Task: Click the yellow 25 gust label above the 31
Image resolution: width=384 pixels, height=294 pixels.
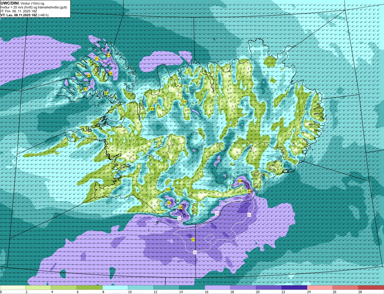Action: point(169,189)
